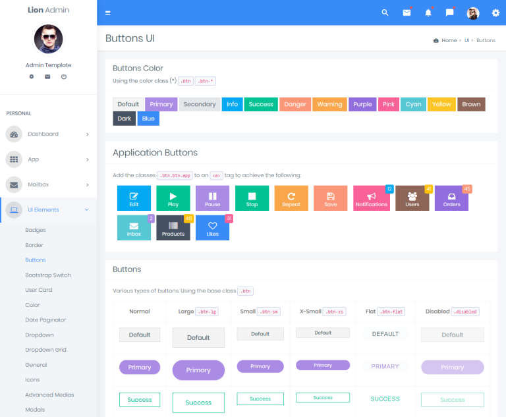Click the Blue color button

click(148, 119)
